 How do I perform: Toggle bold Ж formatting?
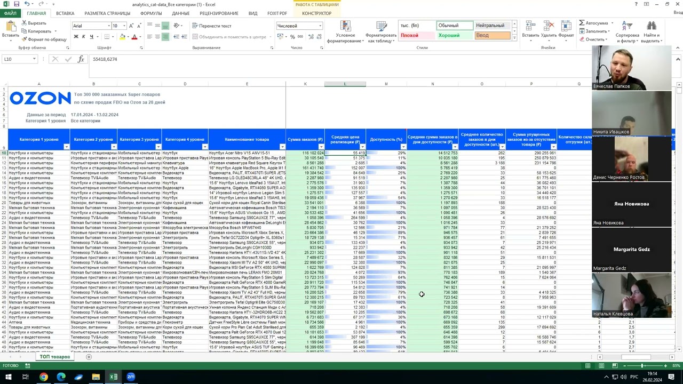pos(76,37)
